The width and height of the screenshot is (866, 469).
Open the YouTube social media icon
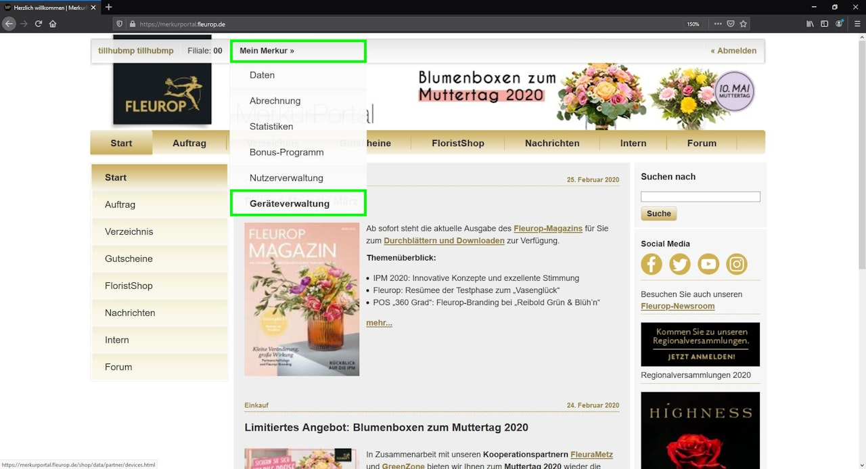pyautogui.click(x=708, y=264)
